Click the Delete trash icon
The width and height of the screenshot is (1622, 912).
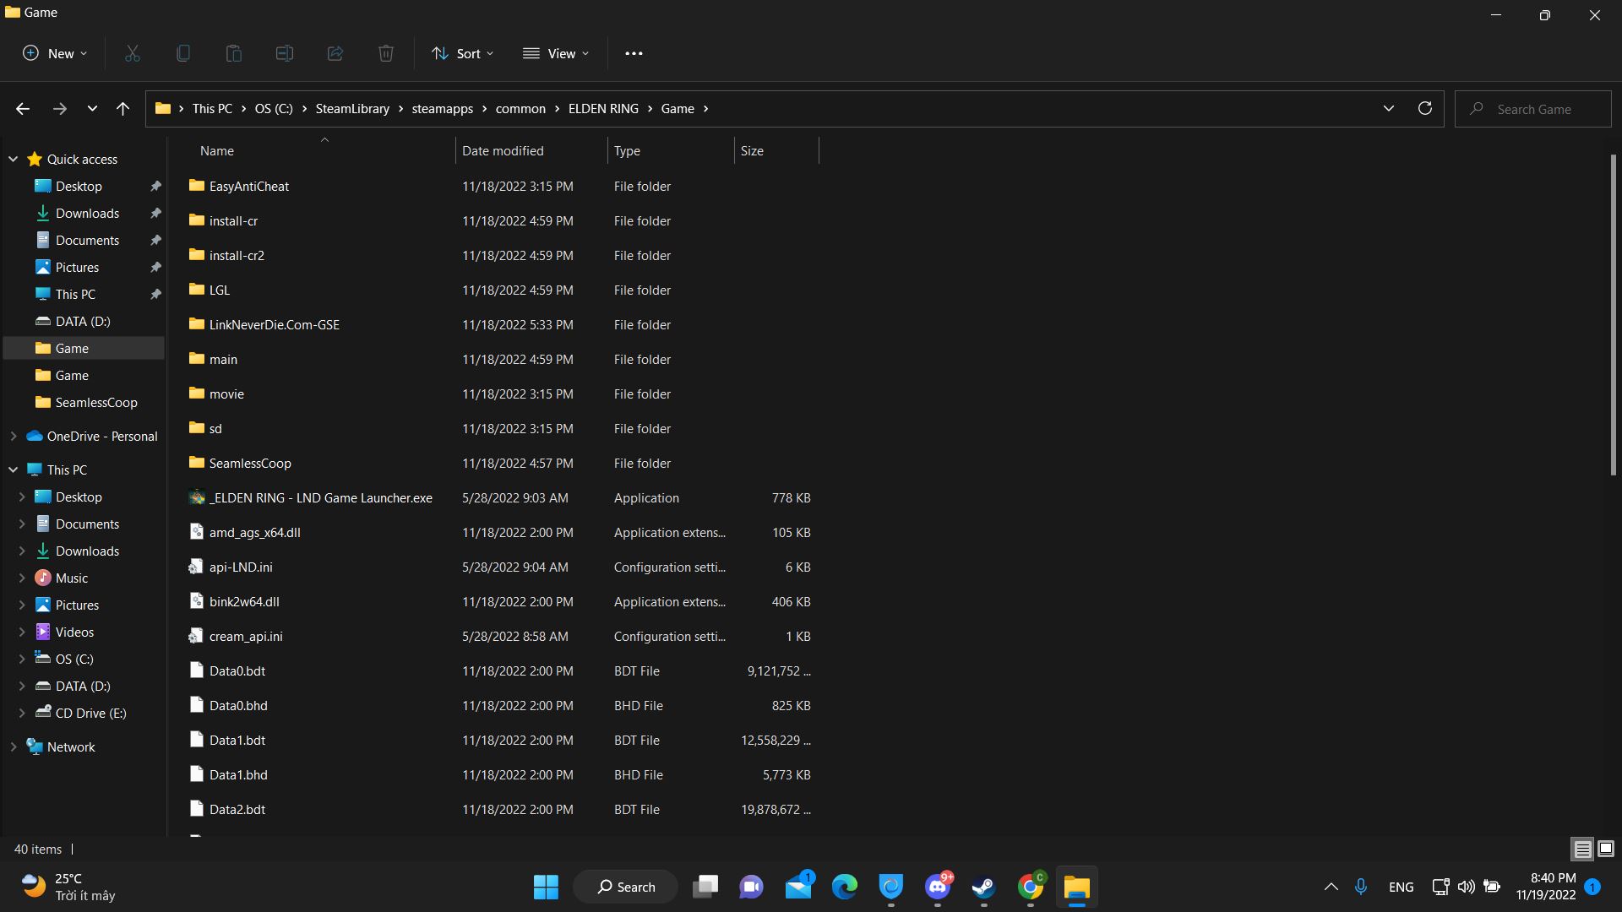tap(386, 53)
